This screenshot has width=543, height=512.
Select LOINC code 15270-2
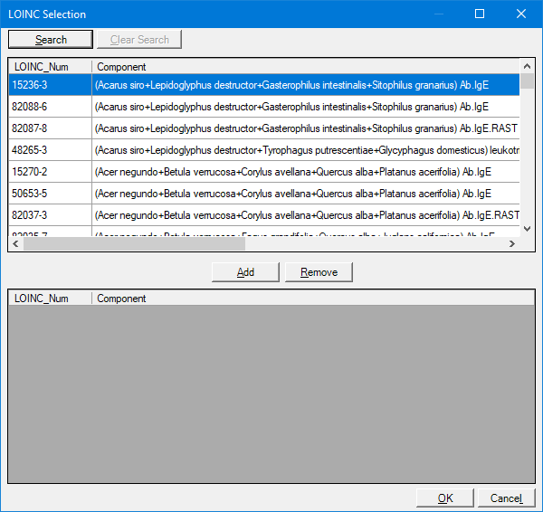coord(50,172)
